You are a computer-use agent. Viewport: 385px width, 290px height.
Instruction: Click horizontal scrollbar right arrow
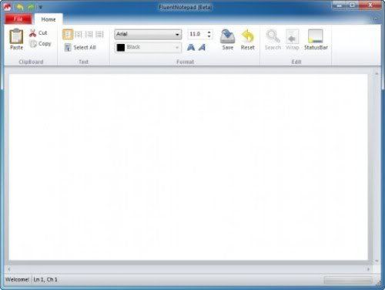(x=368, y=269)
